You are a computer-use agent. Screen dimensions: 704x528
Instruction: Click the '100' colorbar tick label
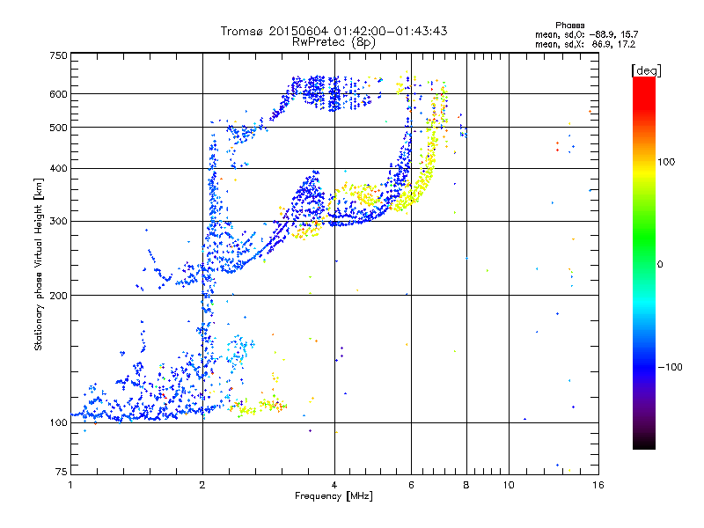666,162
